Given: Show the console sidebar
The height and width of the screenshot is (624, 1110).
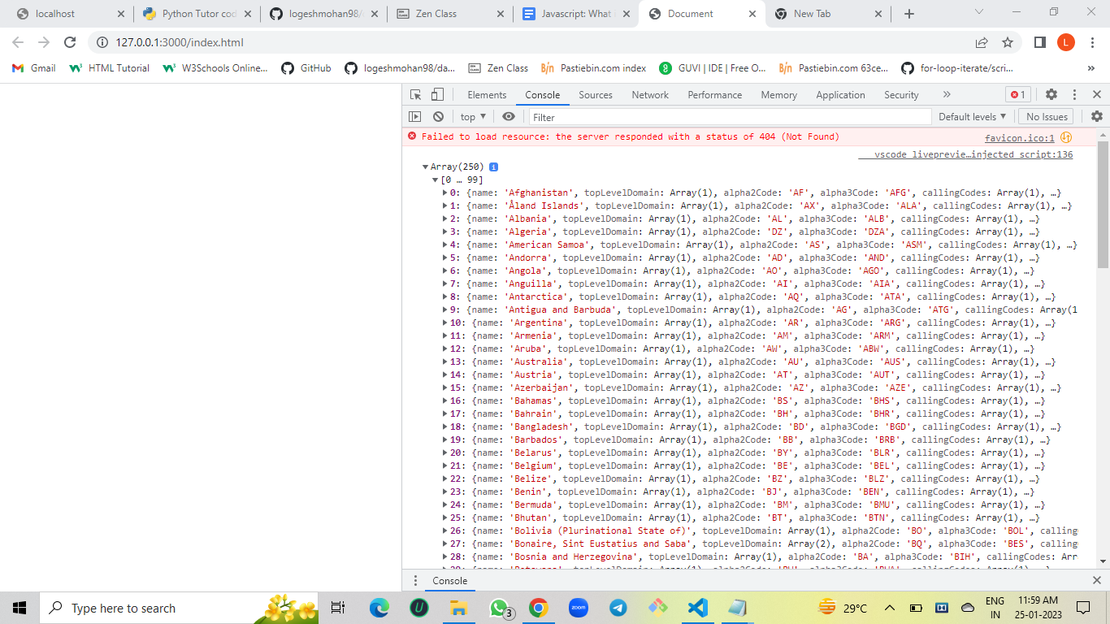Looking at the screenshot, I should [415, 116].
